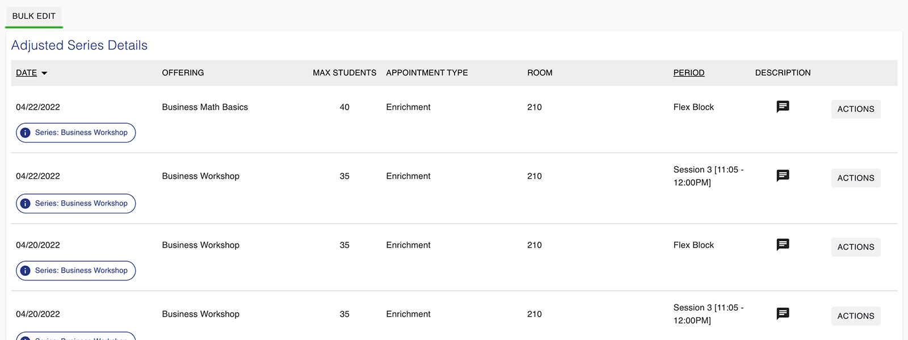Open ACTIONS menu for Business Math Basics
Viewport: 908px width, 340px height.
click(x=856, y=109)
